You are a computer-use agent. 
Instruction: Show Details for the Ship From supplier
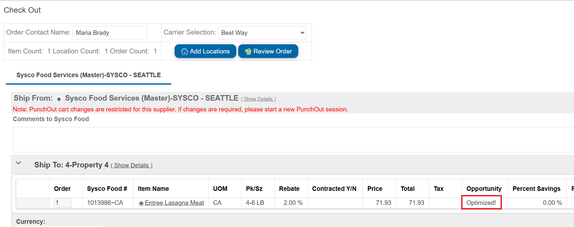(258, 99)
